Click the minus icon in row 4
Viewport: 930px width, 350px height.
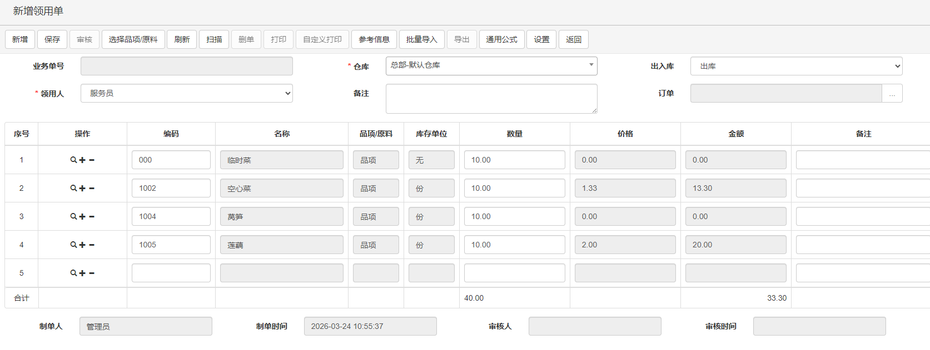tap(92, 245)
